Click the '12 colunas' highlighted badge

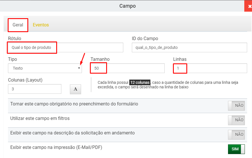pyautogui.click(x=140, y=82)
